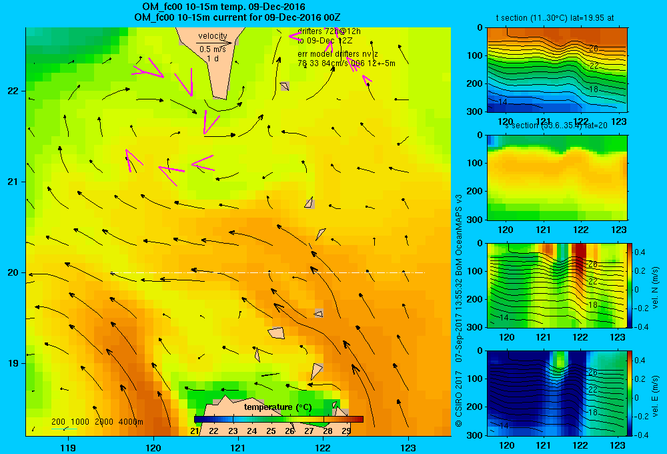
Task: Click the "to 09-Dec 12Z" annotation
Action: 325,41
